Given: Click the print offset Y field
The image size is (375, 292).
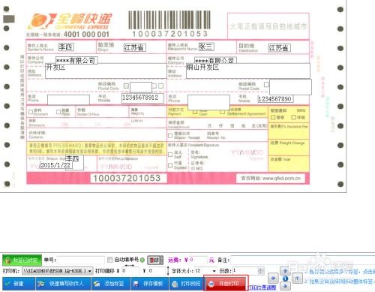Looking at the screenshot, I should (x=157, y=271).
